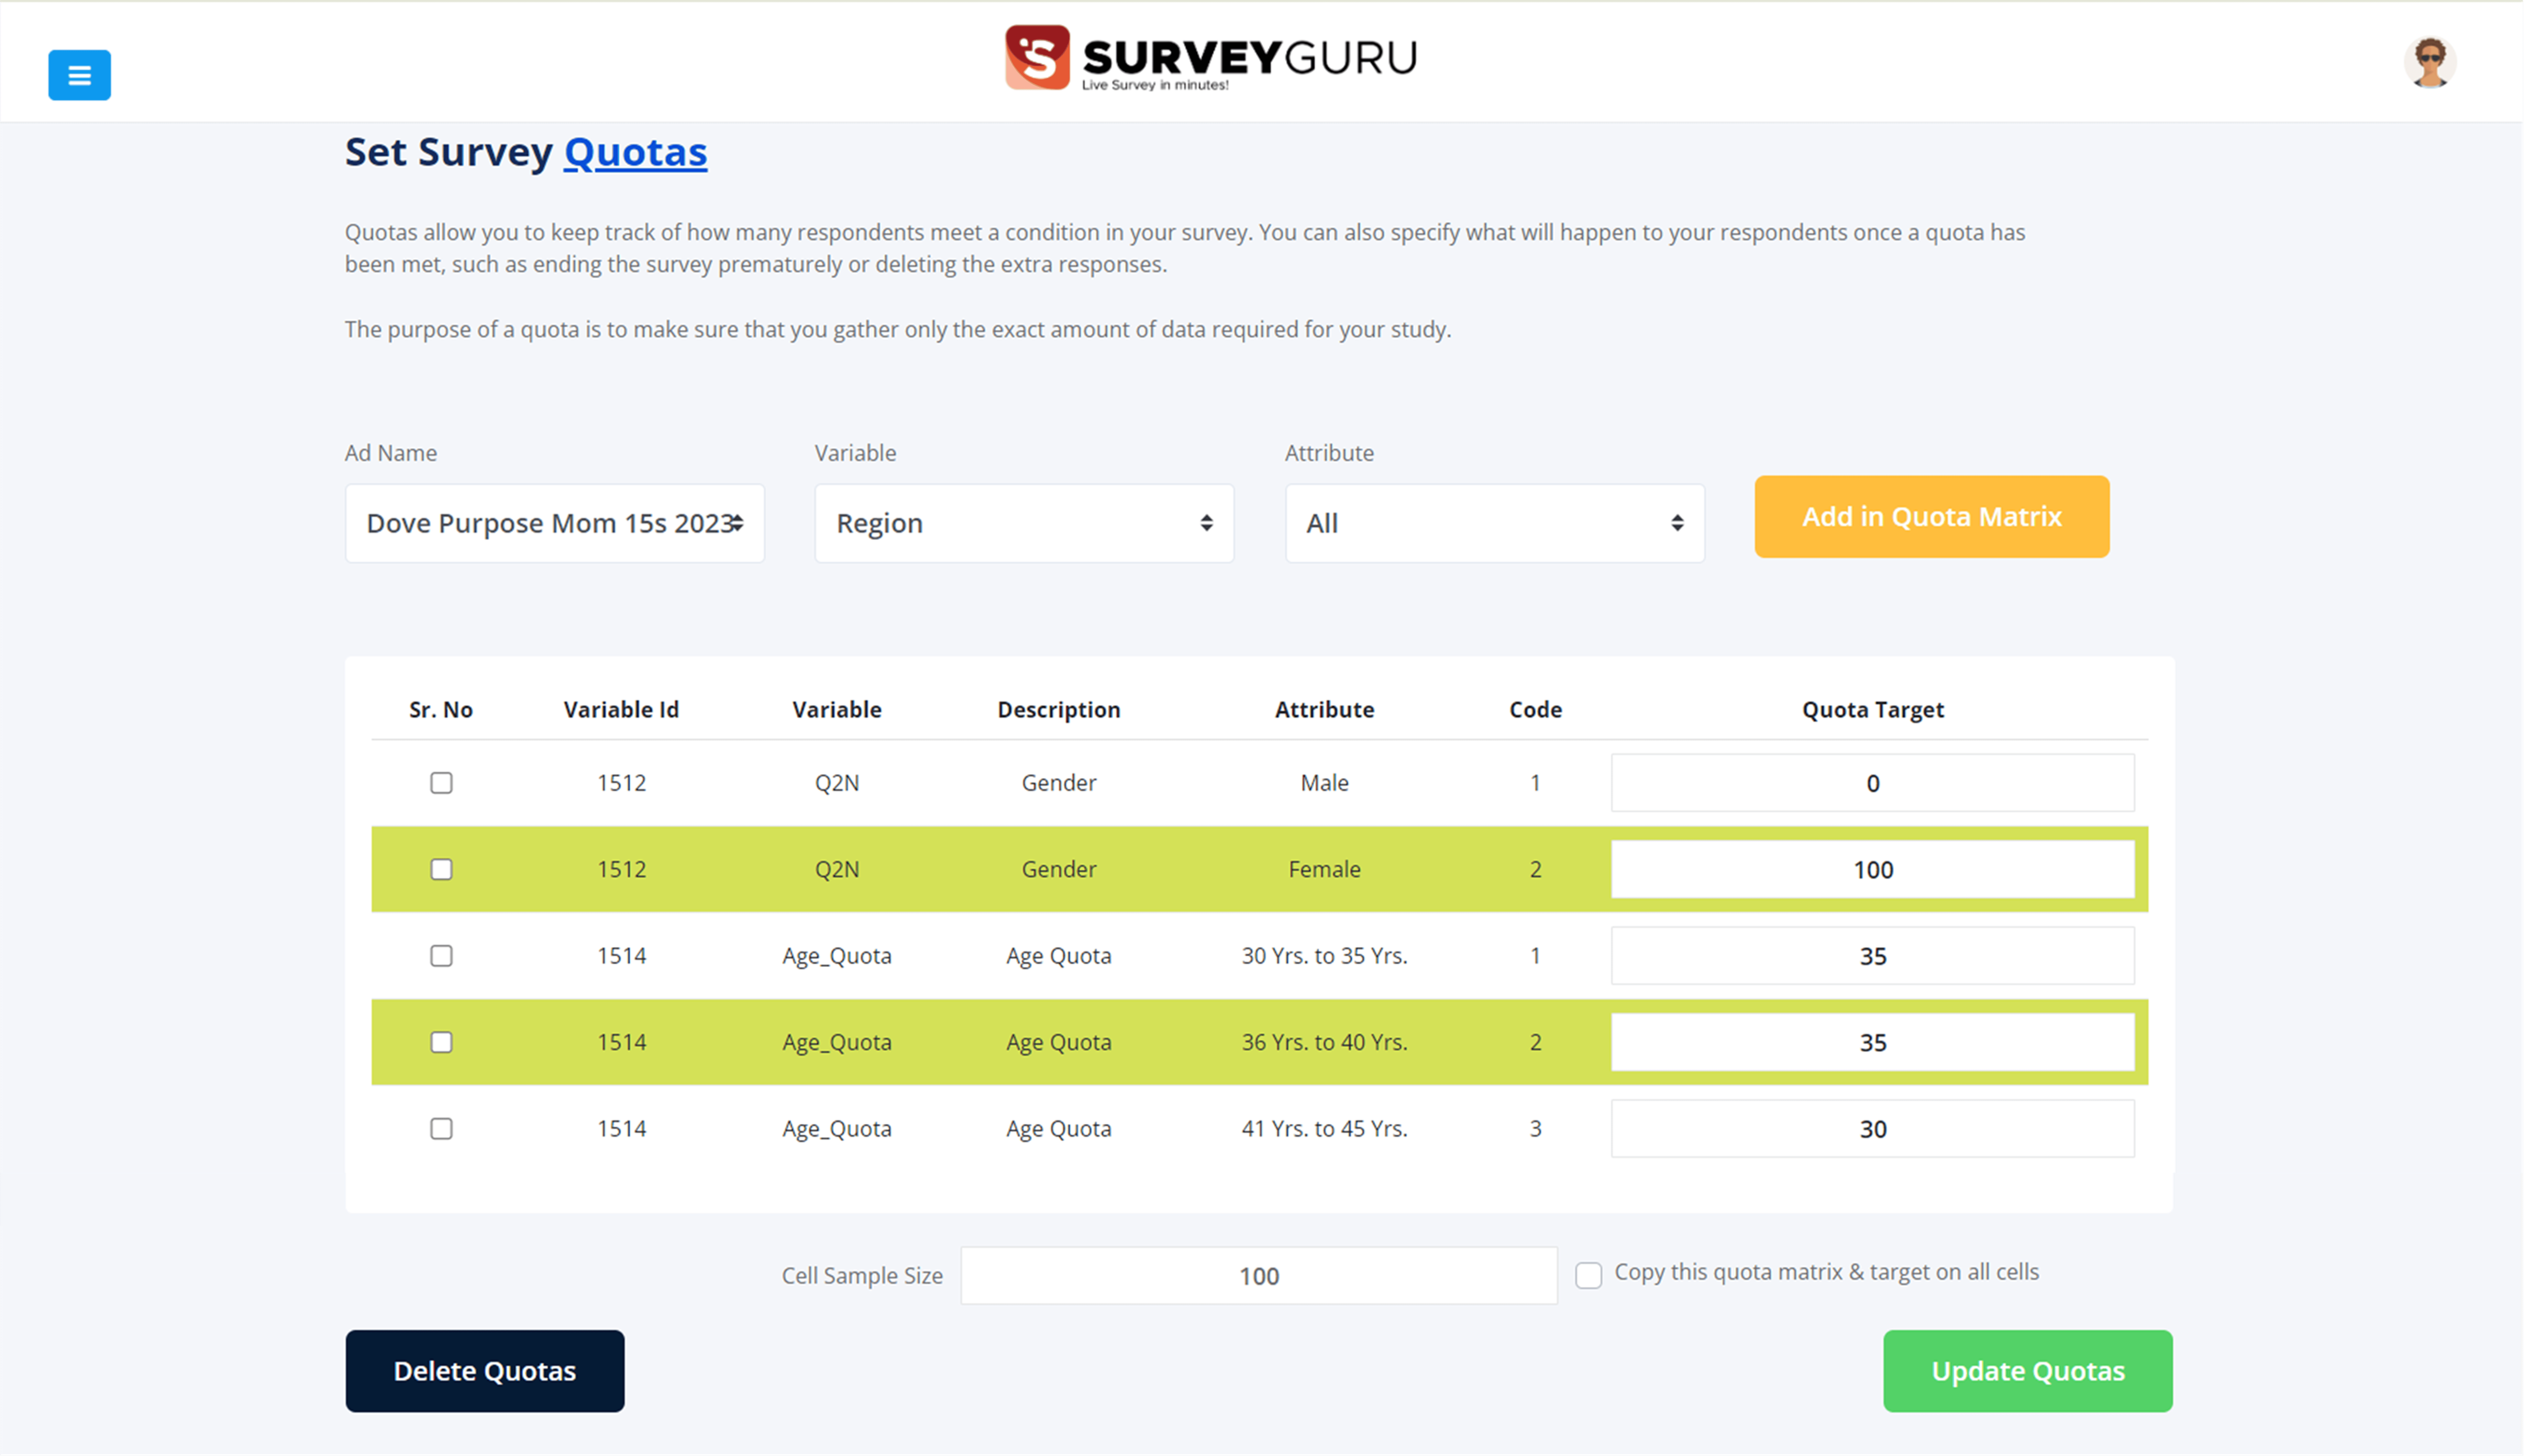Edit quota target for 36 Yrs. to 40 Yrs.
The image size is (2524, 1456).
pos(1873,1042)
